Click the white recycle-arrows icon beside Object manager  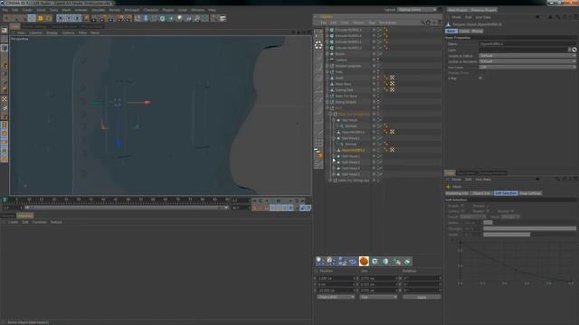click(x=318, y=45)
